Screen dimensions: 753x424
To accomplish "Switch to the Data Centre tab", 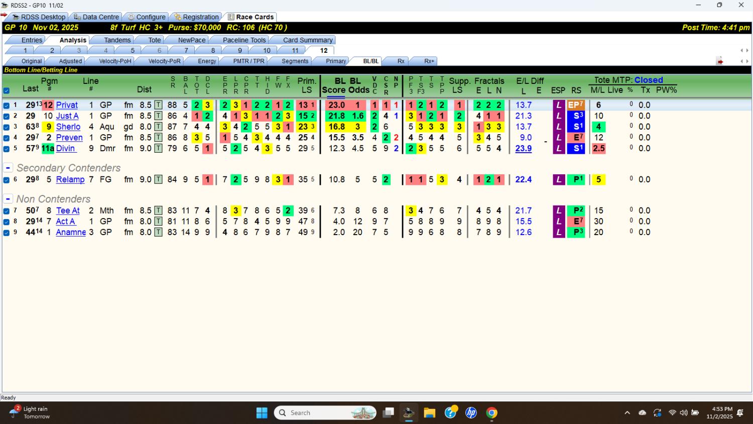I will pos(96,17).
